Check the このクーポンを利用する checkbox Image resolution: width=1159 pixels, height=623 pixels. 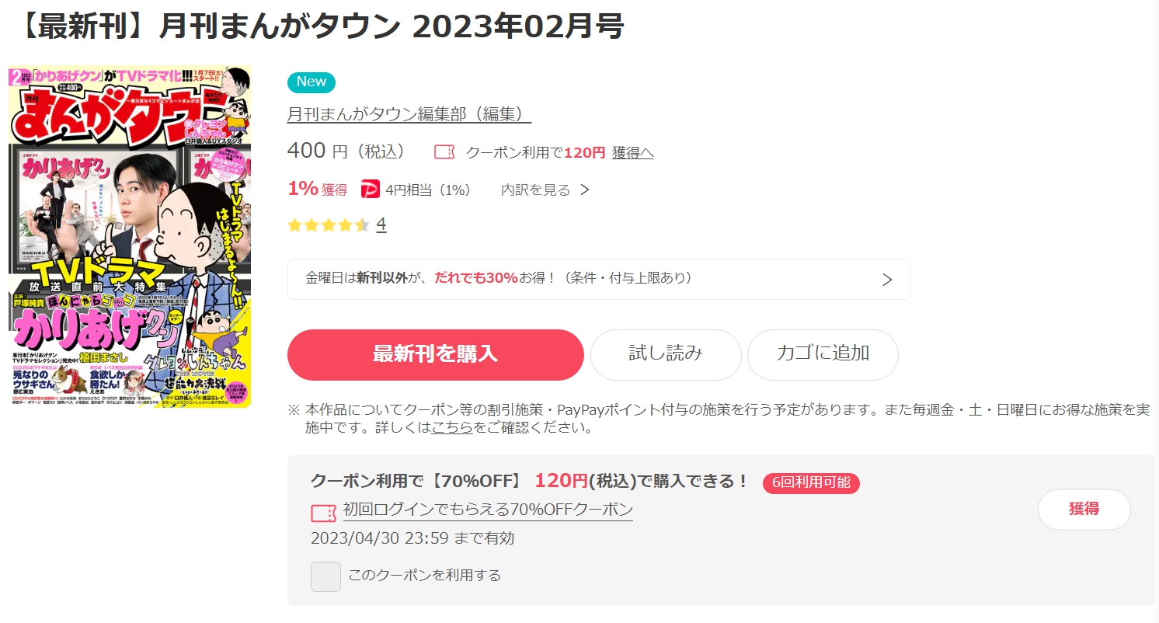point(325,576)
